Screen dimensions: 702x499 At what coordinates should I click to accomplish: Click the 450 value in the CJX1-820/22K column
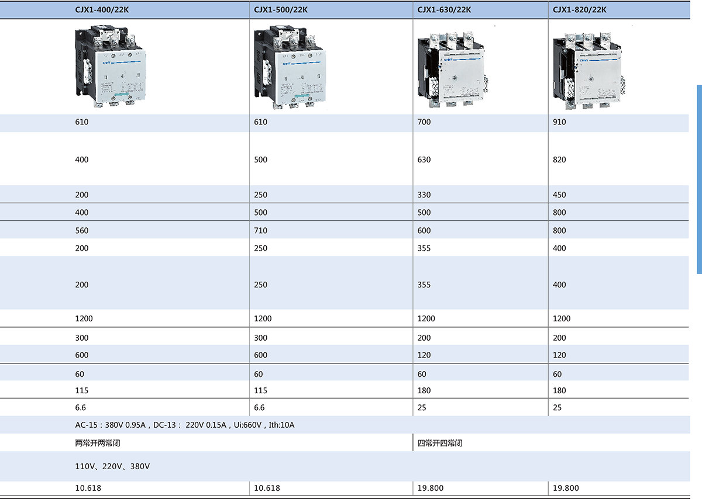[559, 195]
